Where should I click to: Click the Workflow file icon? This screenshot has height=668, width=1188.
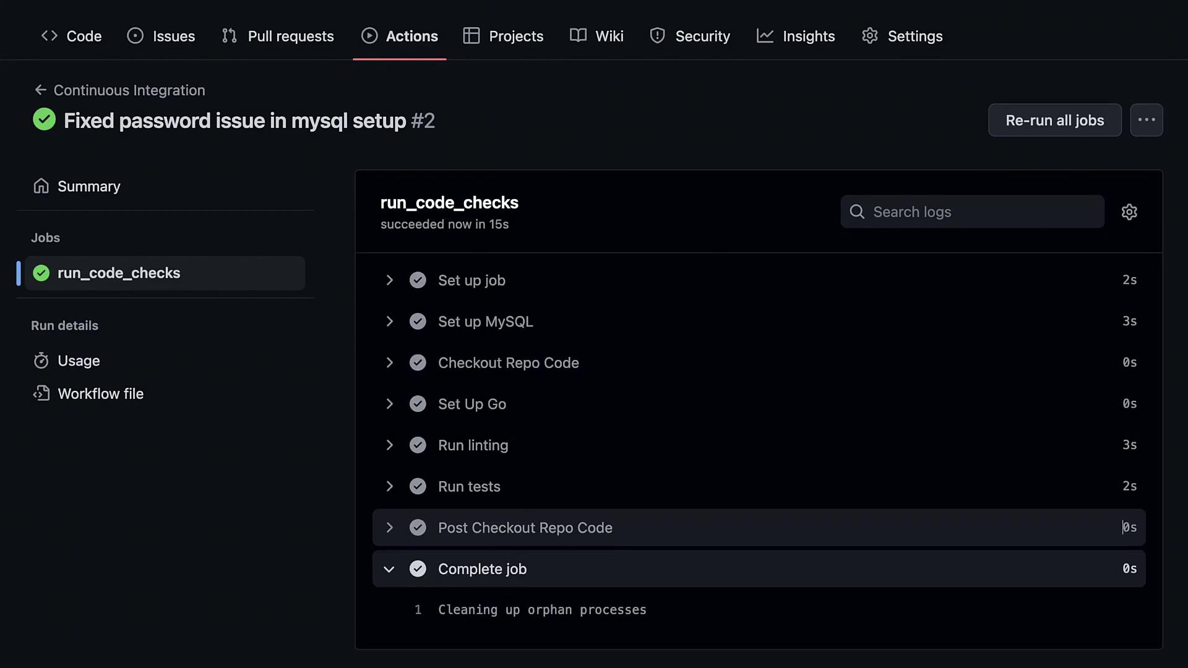(x=41, y=393)
